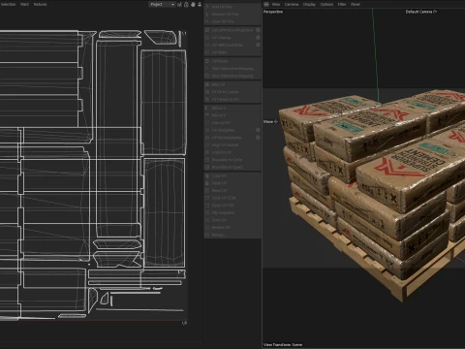465x349 pixels.
Task: Click the Store UV command
Action: [x=232, y=220]
